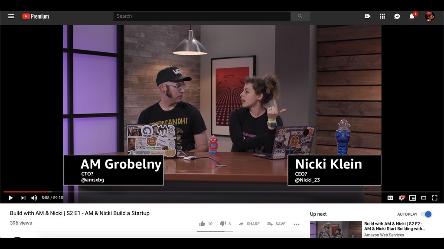The width and height of the screenshot is (444, 249).
Task: Play the video
Action: tap(10, 198)
